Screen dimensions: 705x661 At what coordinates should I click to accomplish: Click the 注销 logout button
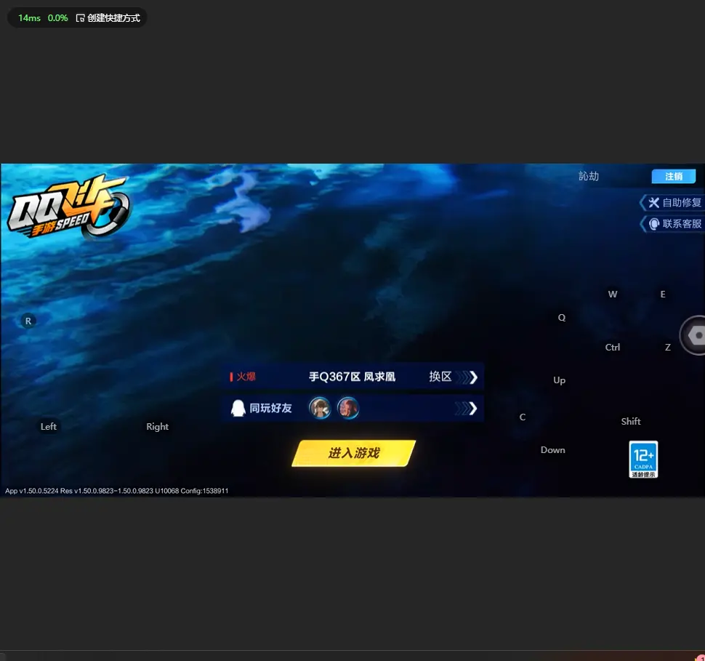point(674,177)
